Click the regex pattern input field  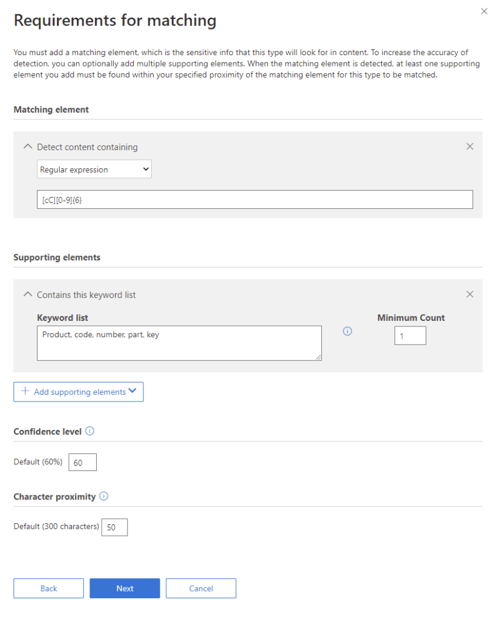click(255, 200)
